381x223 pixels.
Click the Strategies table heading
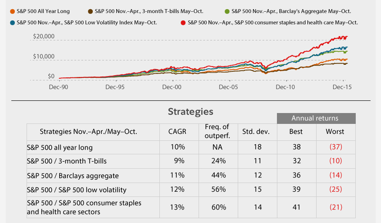pyautogui.click(x=190, y=112)
